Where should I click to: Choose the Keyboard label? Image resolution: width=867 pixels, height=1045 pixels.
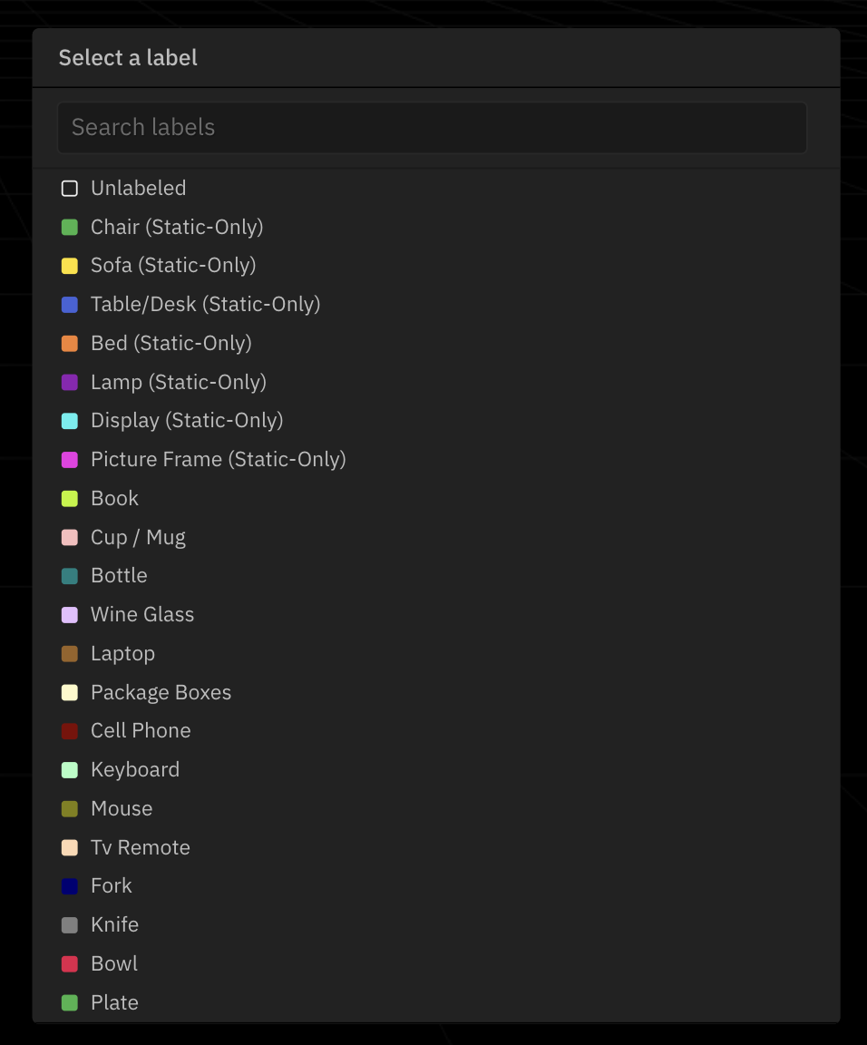pyautogui.click(x=134, y=770)
